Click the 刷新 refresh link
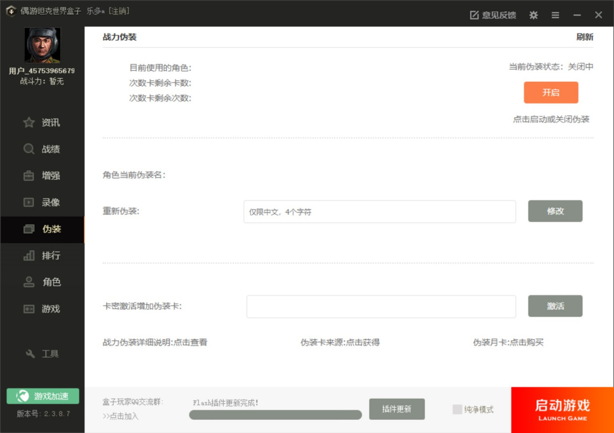This screenshot has height=433, width=614. click(x=584, y=37)
